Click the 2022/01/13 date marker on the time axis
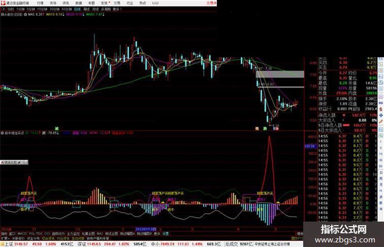Viewport: 384px width, 247px height. tap(146, 229)
